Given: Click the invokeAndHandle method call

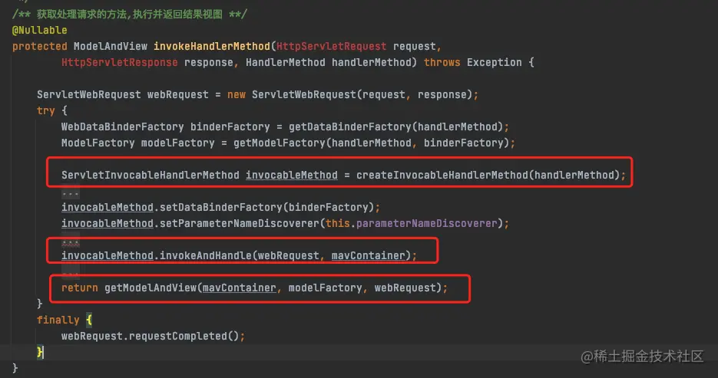Looking at the screenshot, I should coord(206,255).
